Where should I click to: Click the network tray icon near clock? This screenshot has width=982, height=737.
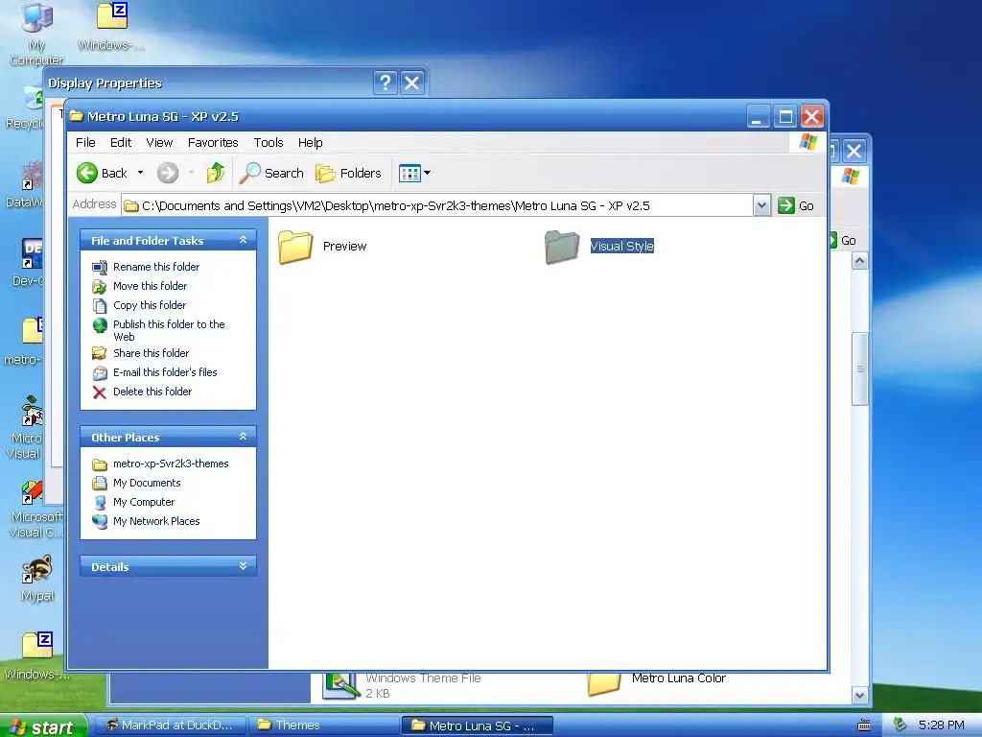pos(900,725)
